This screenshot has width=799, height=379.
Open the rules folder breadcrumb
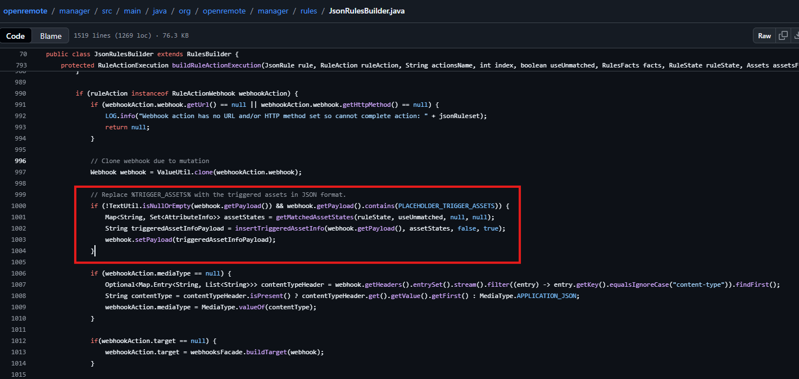coord(308,11)
